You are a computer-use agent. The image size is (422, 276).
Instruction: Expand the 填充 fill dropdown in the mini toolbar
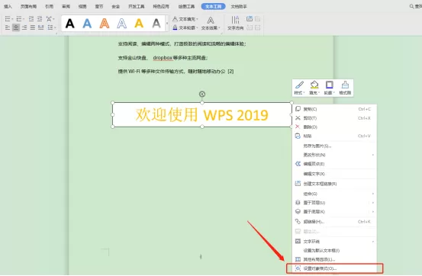tap(319, 93)
